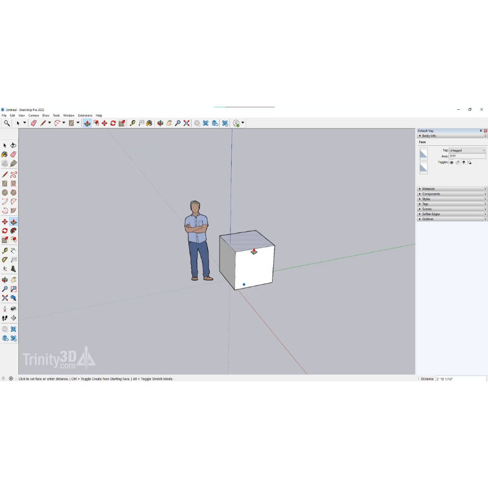Open the Extensions menu

point(85,115)
